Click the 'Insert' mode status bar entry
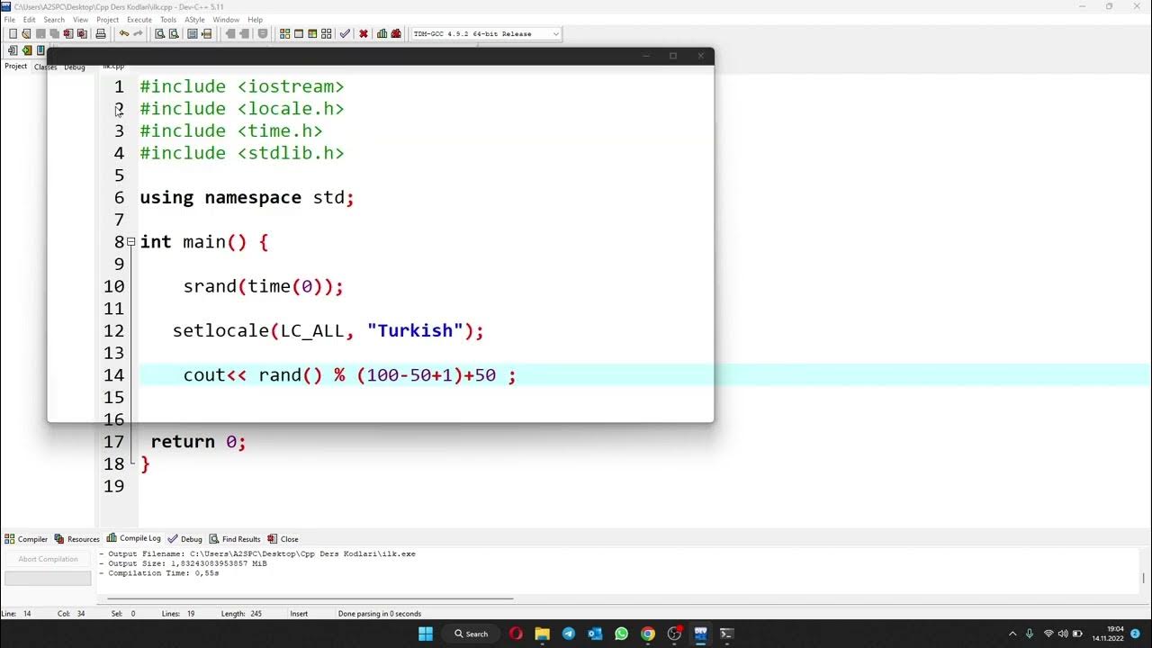1152x648 pixels. pyautogui.click(x=299, y=614)
